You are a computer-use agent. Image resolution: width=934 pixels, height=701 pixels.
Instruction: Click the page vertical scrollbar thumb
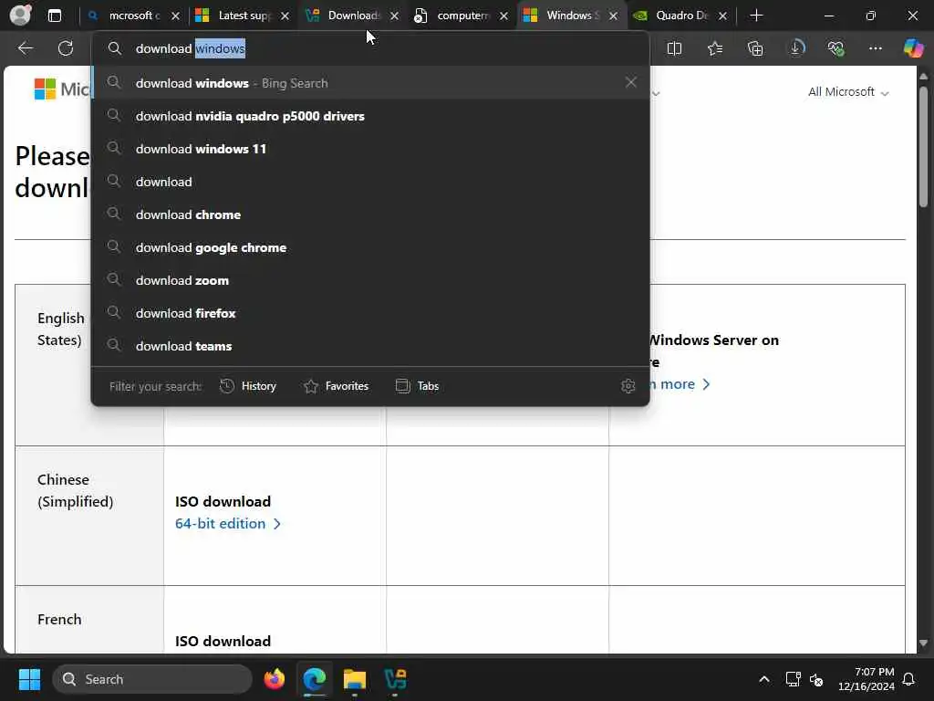click(x=923, y=146)
